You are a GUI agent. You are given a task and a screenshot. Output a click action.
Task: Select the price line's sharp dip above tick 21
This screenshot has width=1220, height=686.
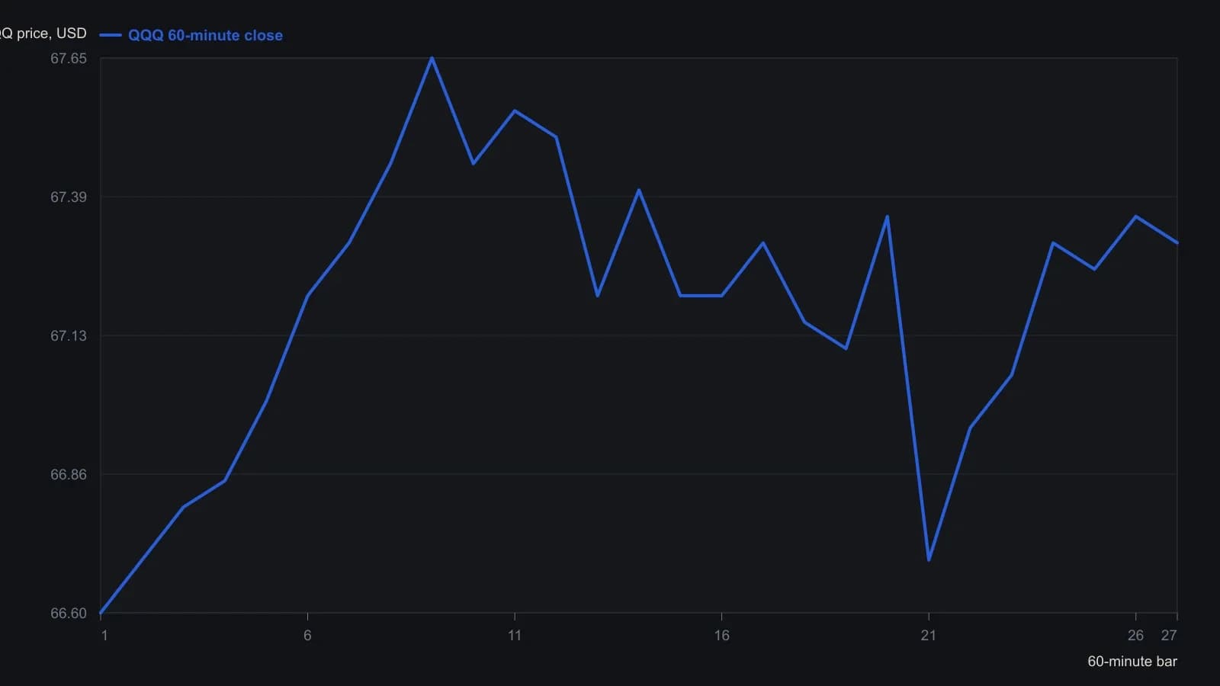click(x=929, y=560)
